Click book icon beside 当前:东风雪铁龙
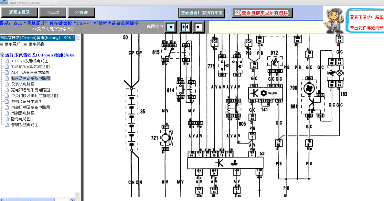Viewport: 384px width, 201px height. 2,55
